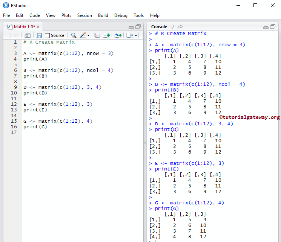Screen dimensions: 281x242
Task: Click the forward navigation arrow in editor toolbar
Action: [16, 35]
